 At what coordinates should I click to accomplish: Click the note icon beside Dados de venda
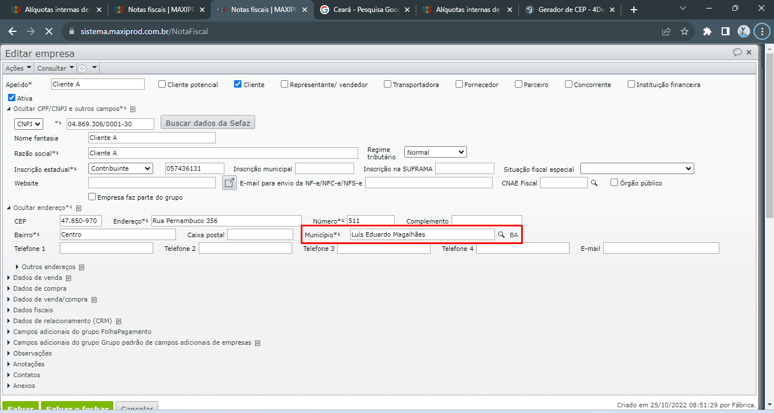pyautogui.click(x=68, y=278)
